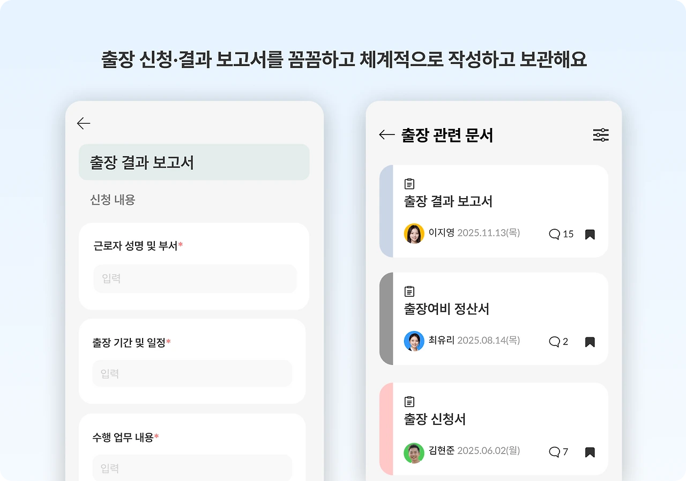Image resolution: width=686 pixels, height=481 pixels.
Task: Open 김현준 profile avatar
Action: tap(414, 453)
